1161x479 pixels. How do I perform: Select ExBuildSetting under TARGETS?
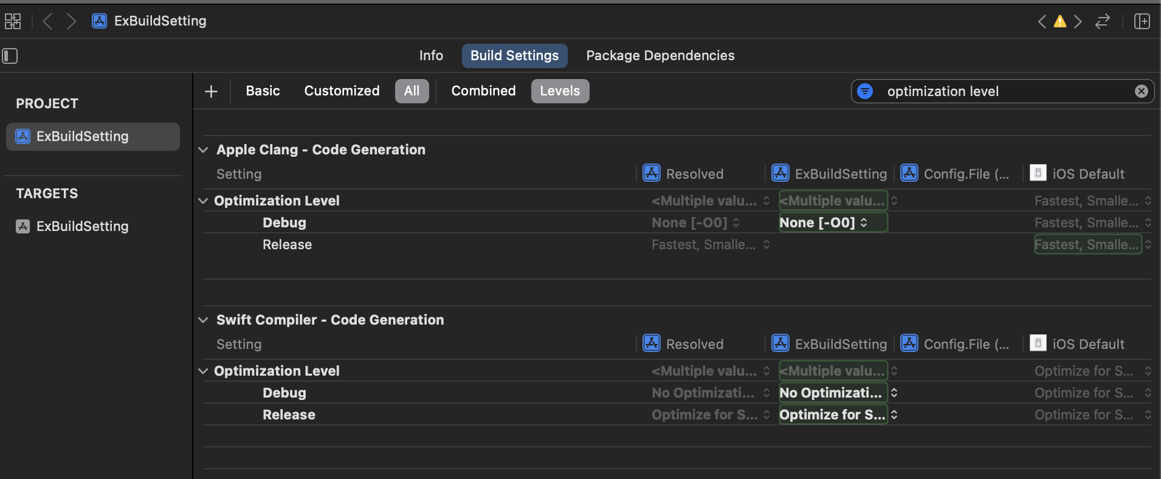pos(82,226)
